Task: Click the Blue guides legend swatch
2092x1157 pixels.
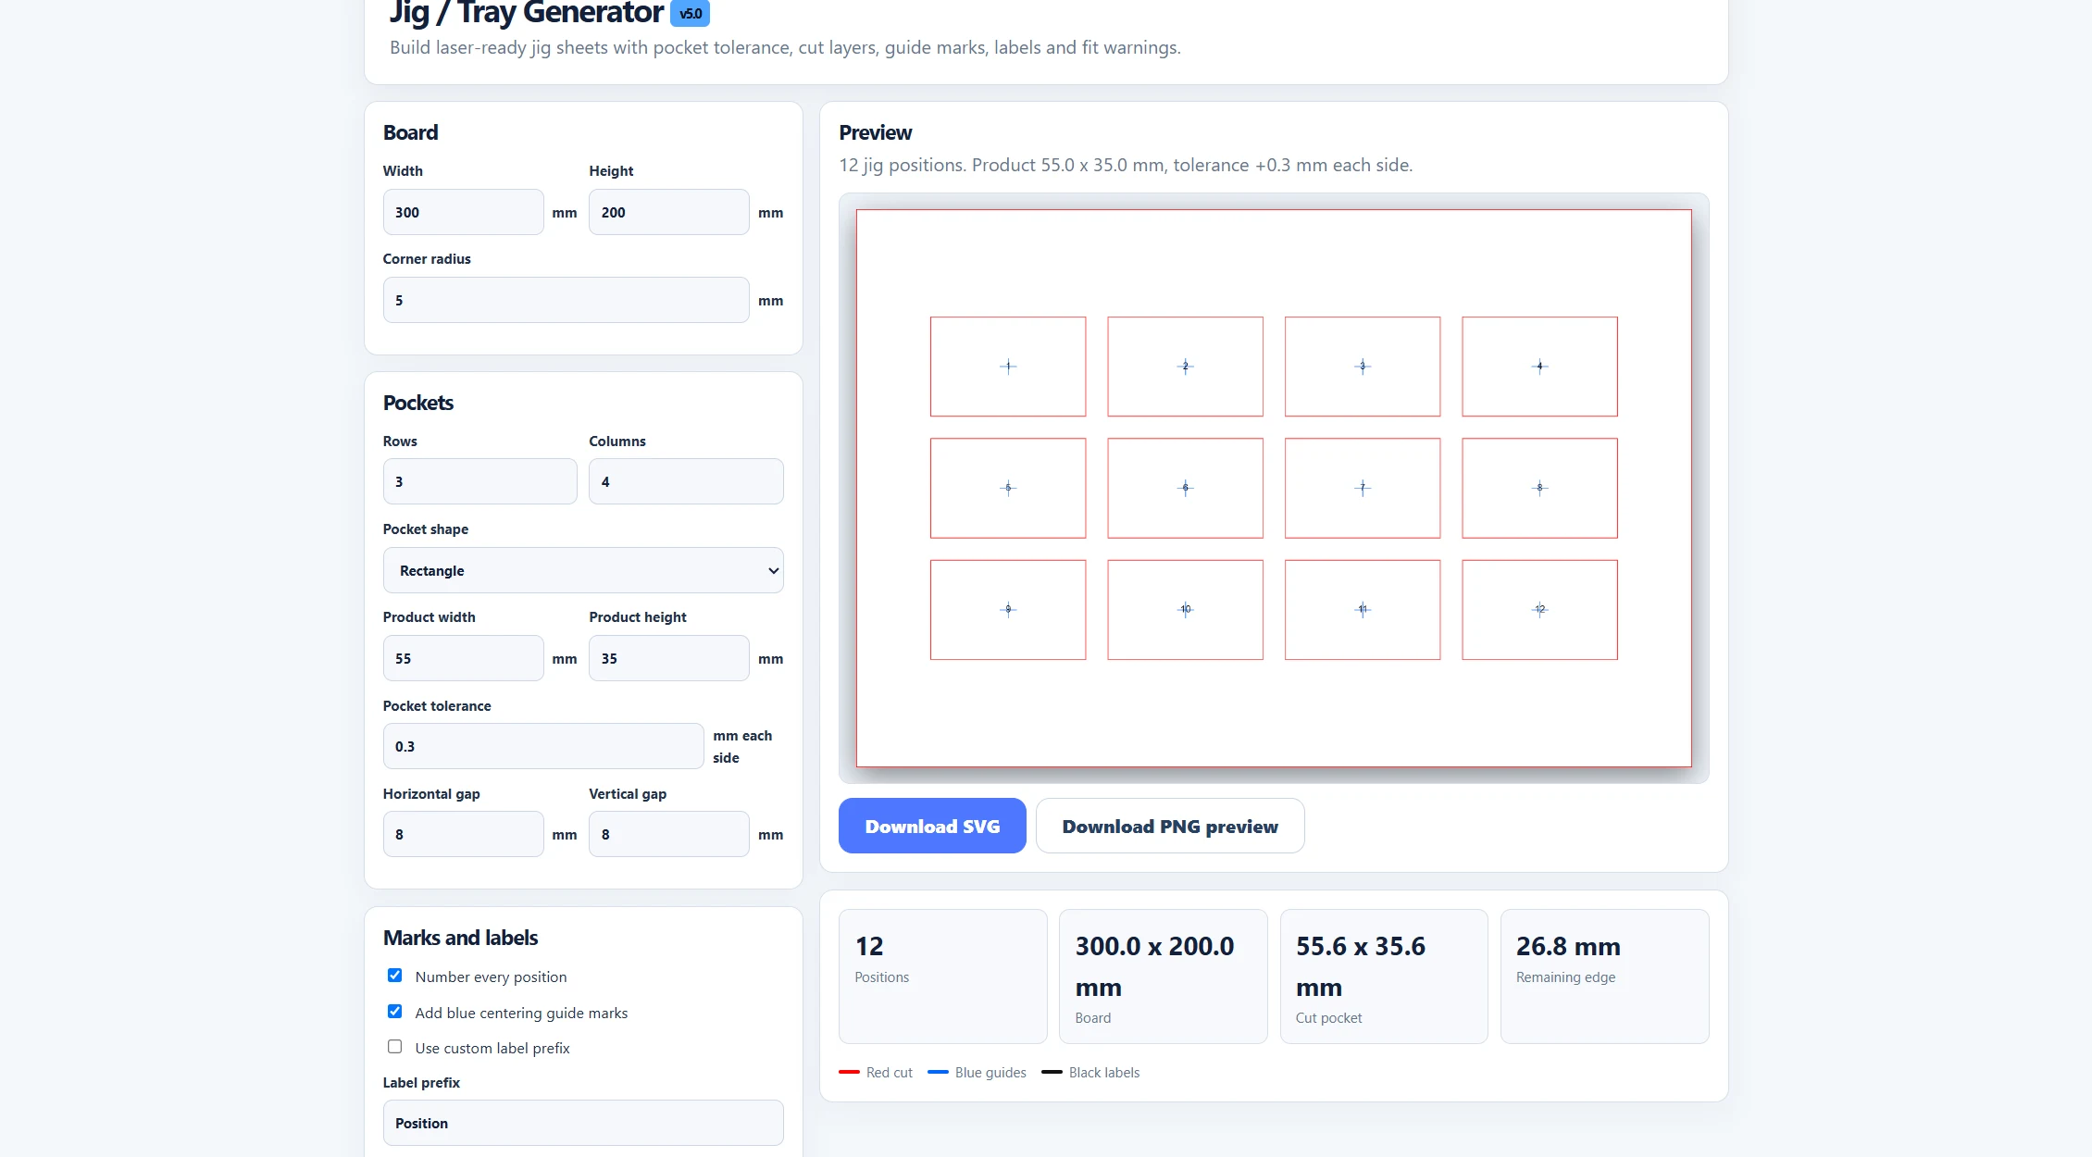Action: 938,1072
